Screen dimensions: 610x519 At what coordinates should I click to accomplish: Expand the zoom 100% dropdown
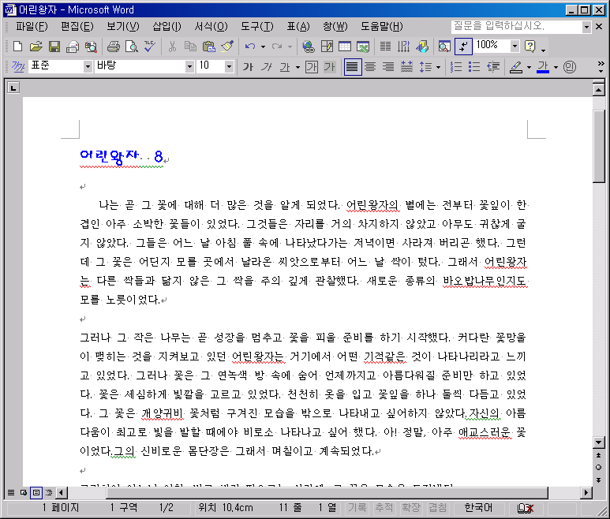click(x=515, y=47)
